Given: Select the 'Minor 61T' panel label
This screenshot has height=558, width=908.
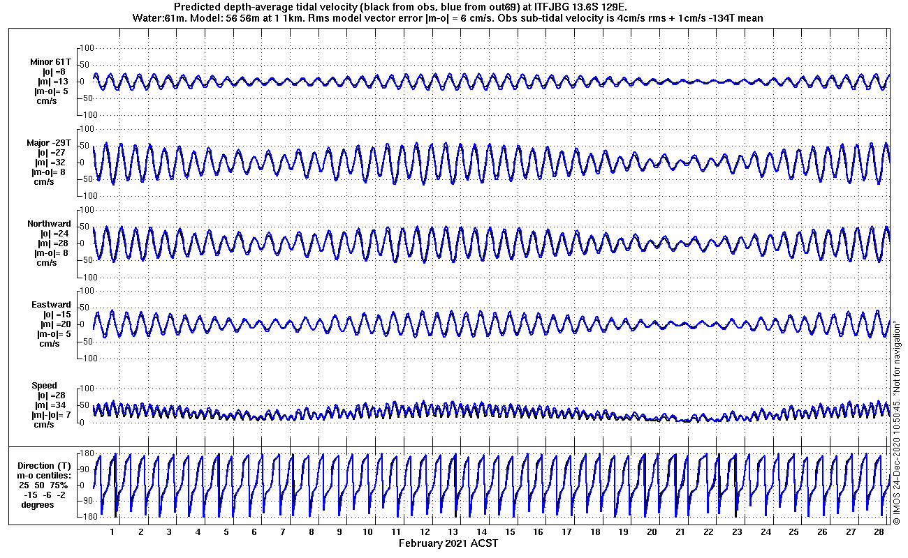Looking at the screenshot, I should pyautogui.click(x=49, y=61).
